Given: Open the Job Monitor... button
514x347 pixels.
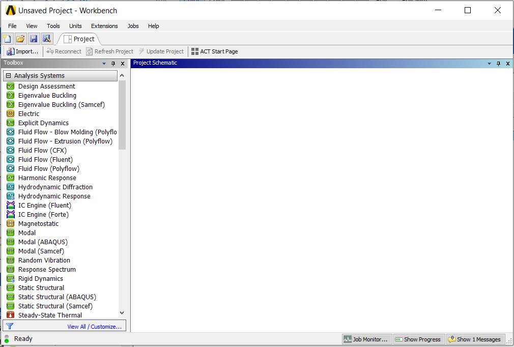Looking at the screenshot, I should tap(367, 339).
